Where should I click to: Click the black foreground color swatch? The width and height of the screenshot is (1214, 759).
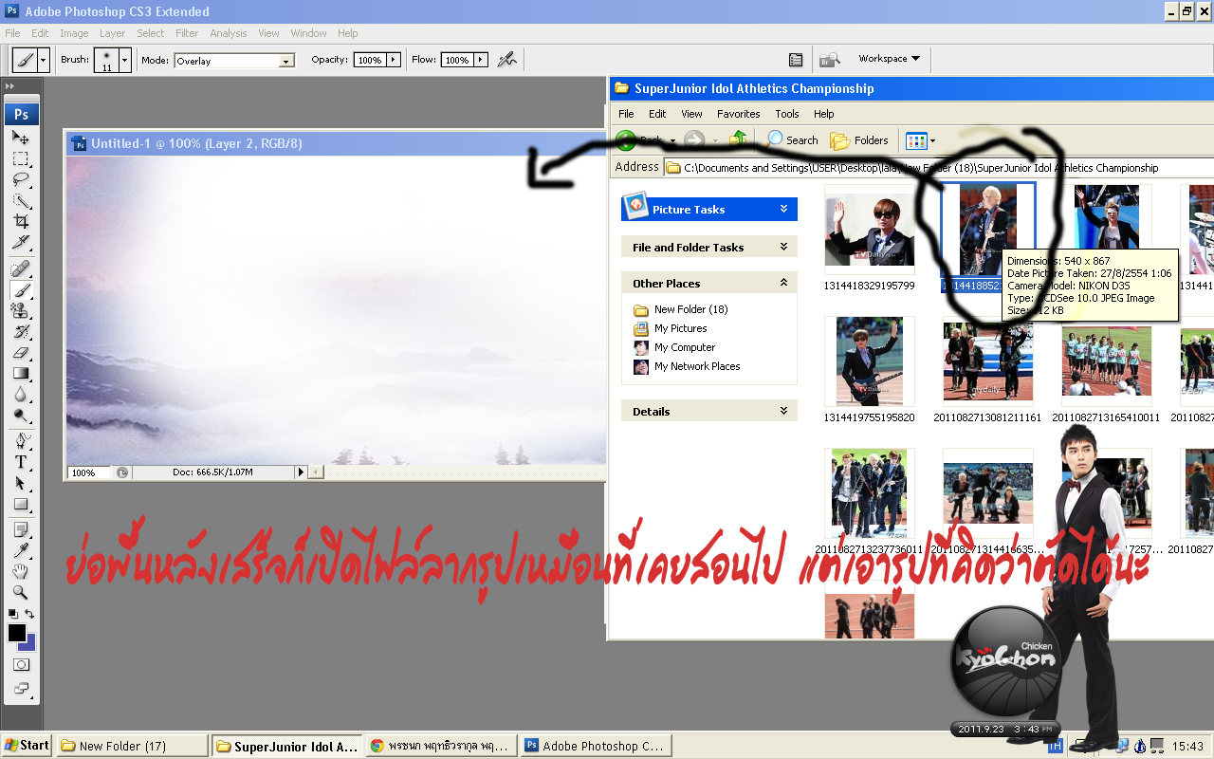pos(16,632)
